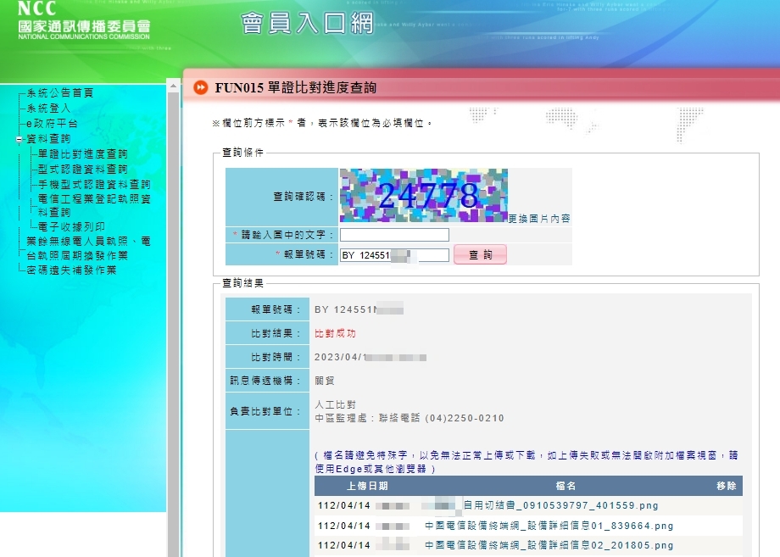The width and height of the screenshot is (780, 557).
Task: Click the captcha image showing 24778
Action: point(424,195)
